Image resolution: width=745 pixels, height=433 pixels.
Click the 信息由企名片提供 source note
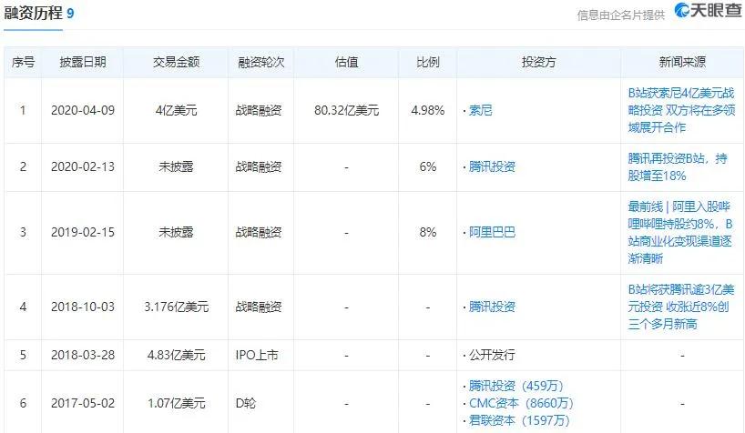coord(621,15)
